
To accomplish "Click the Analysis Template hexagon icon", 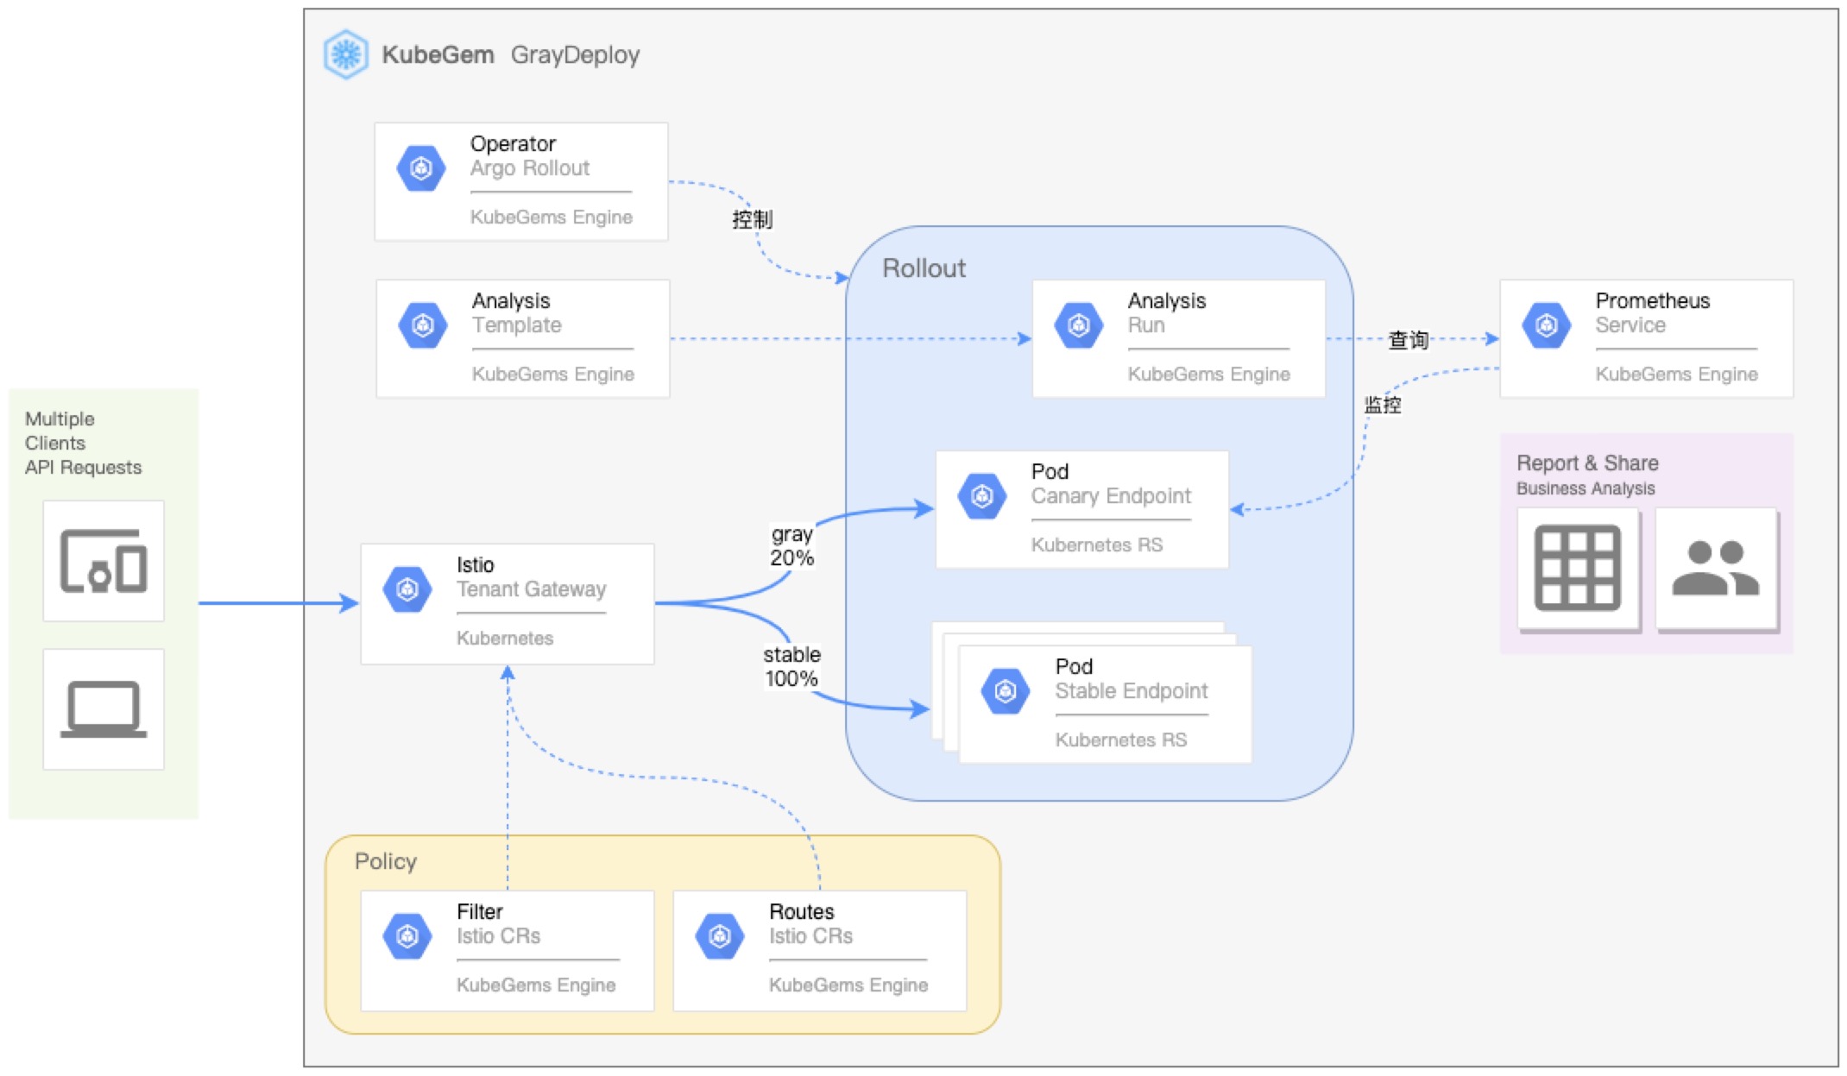I will coord(423,325).
